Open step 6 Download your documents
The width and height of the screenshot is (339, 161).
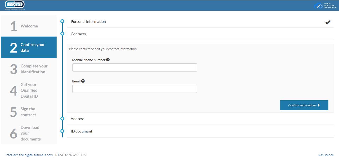[x=29, y=133]
